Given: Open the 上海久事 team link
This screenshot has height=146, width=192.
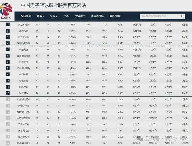Looking at the screenshot, I should click(x=24, y=31).
